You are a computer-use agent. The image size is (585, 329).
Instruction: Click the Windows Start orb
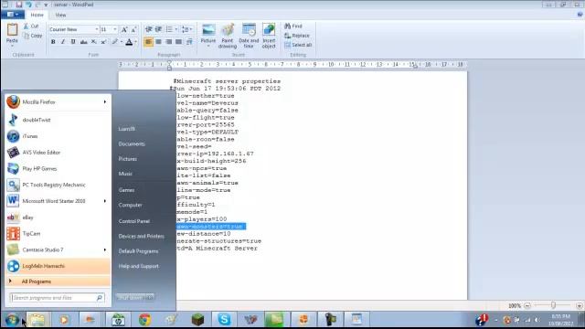pos(12,320)
